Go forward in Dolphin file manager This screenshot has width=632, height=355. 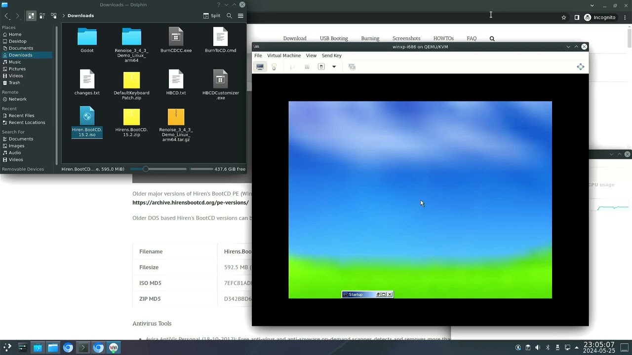(x=17, y=16)
